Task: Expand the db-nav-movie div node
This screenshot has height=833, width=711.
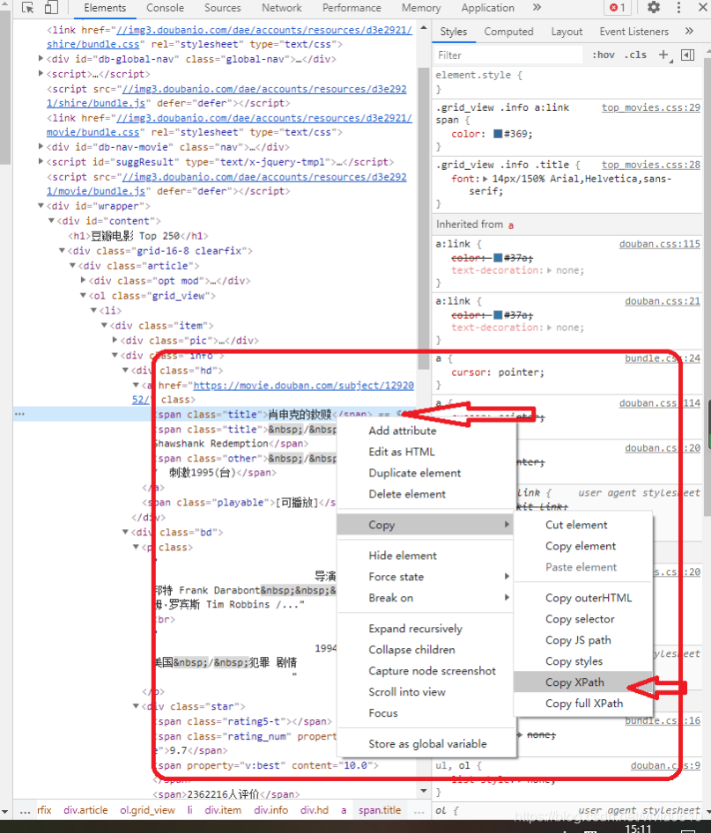Action: click(x=41, y=147)
